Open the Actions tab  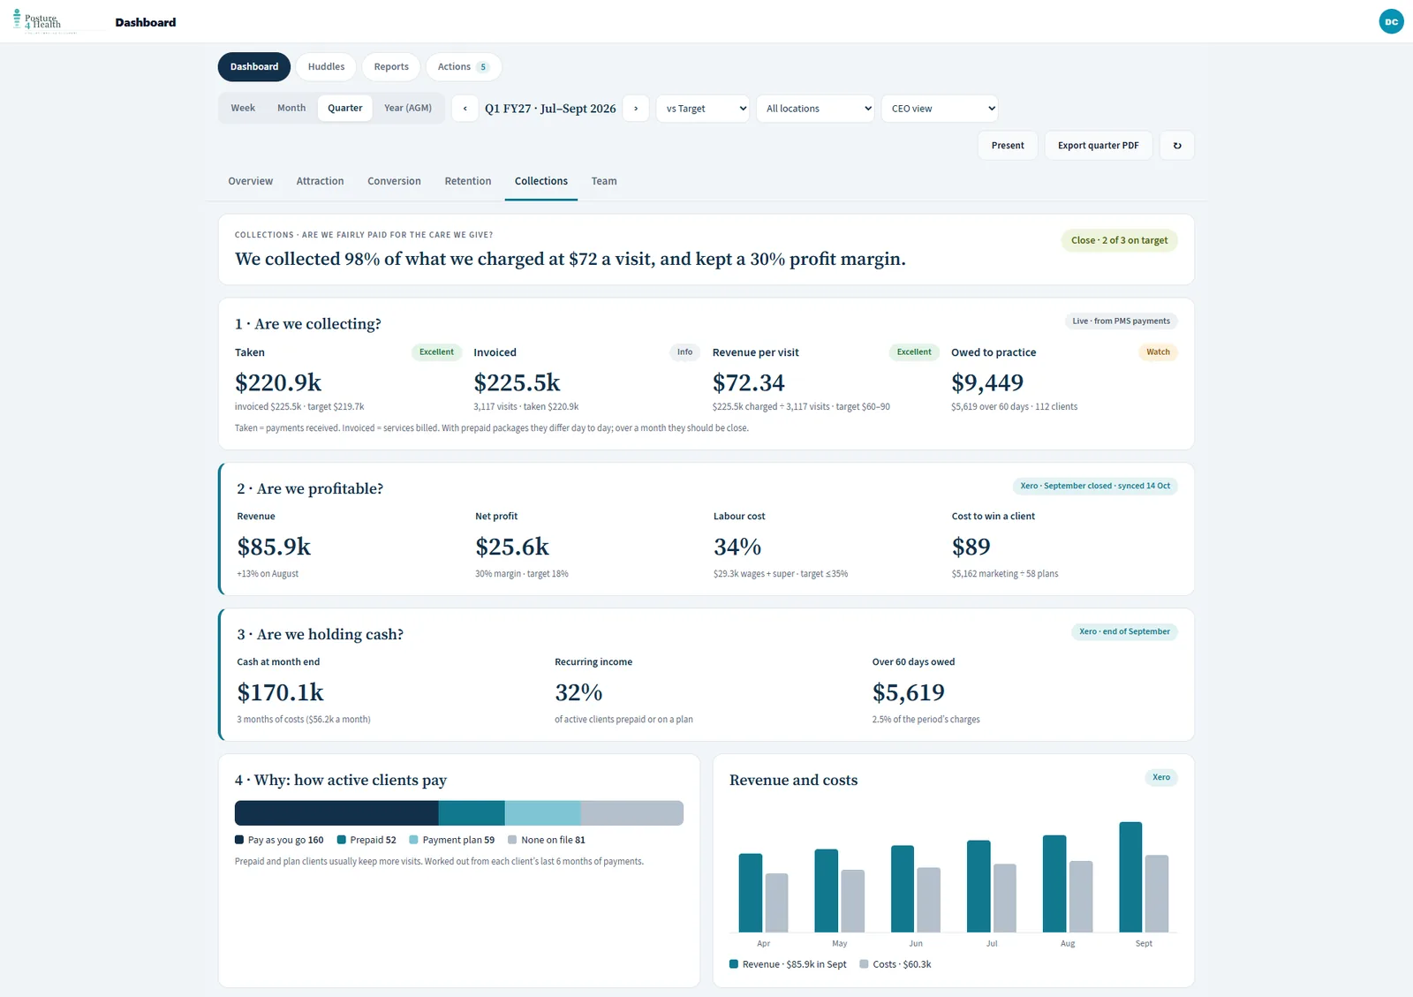464,67
